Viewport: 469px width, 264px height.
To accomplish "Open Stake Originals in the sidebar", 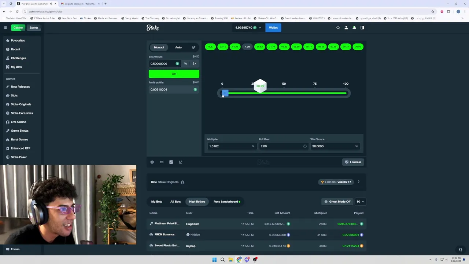I will coord(21,104).
